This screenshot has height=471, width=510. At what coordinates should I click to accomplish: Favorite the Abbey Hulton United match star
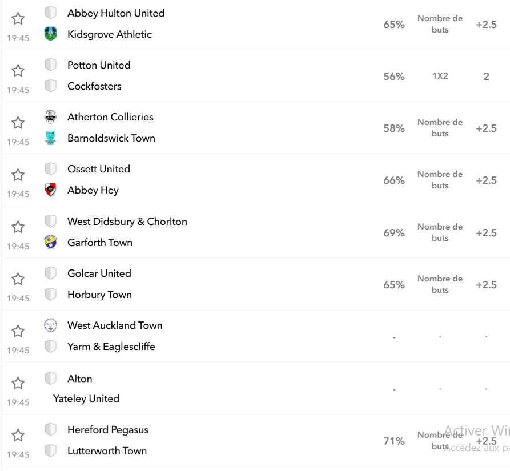click(x=18, y=18)
